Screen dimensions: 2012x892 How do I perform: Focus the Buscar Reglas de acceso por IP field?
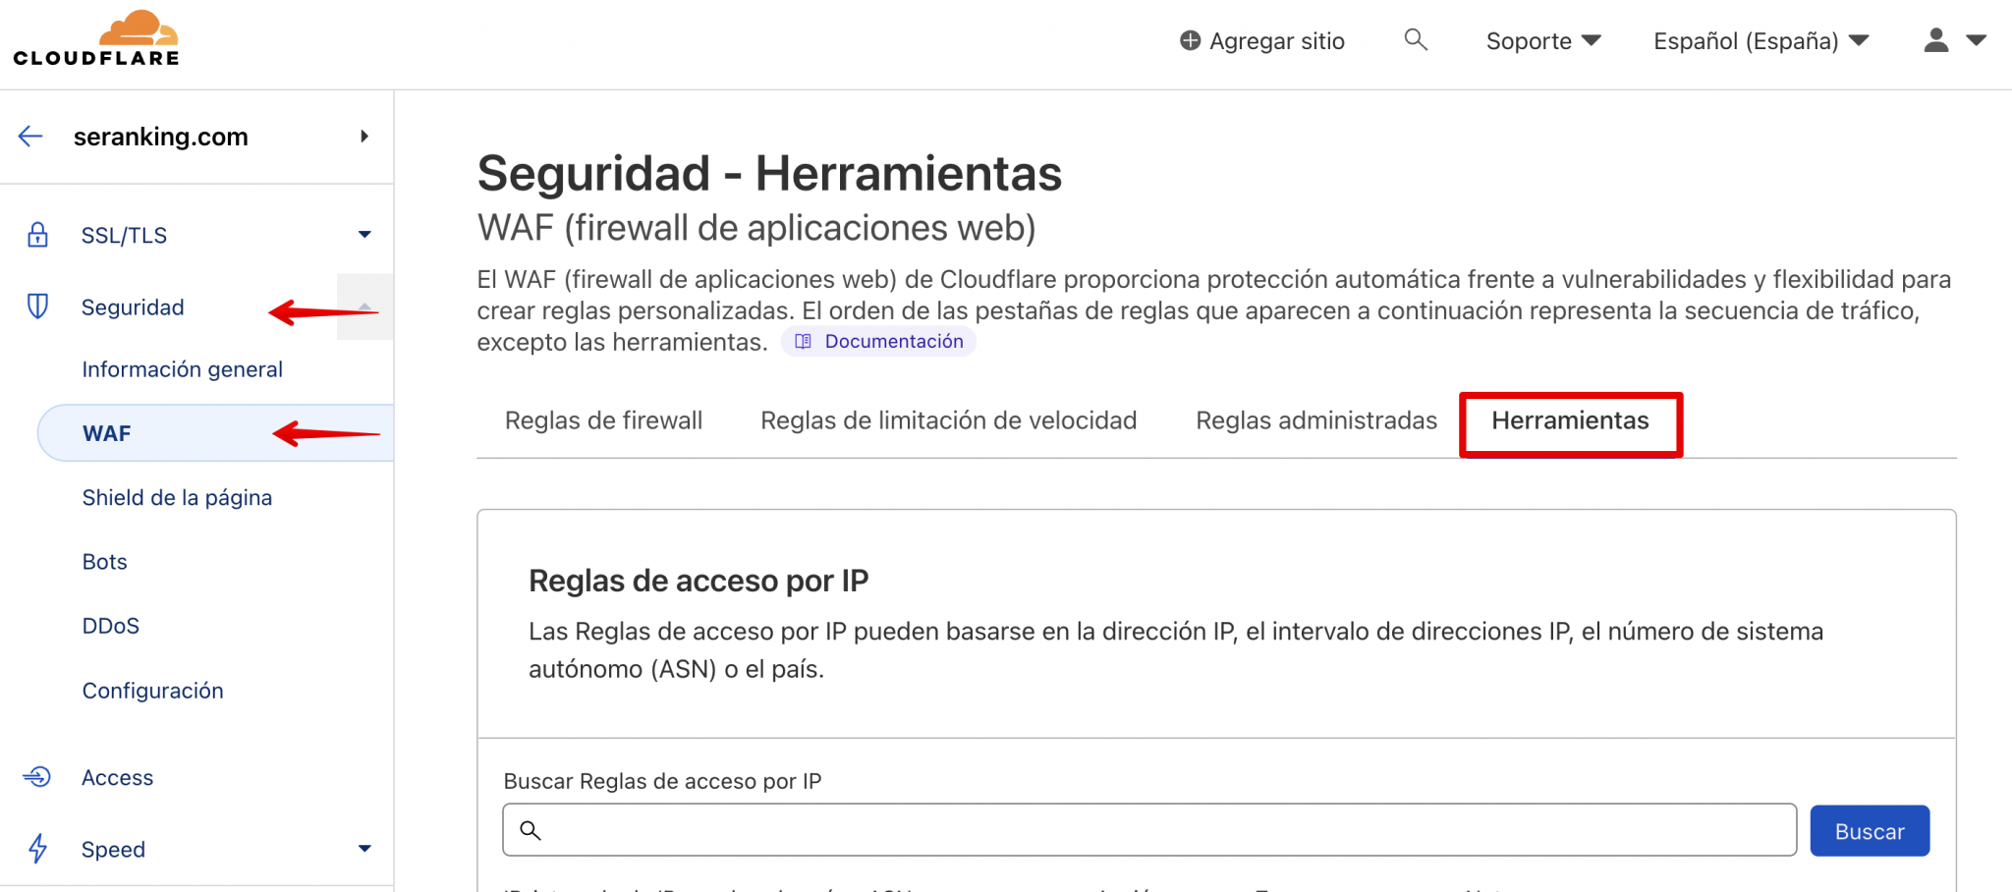click(1149, 830)
